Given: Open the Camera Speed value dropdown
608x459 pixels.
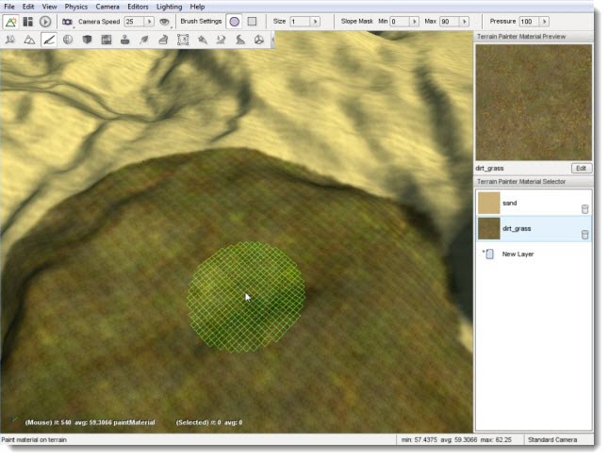Looking at the screenshot, I should coord(149,21).
